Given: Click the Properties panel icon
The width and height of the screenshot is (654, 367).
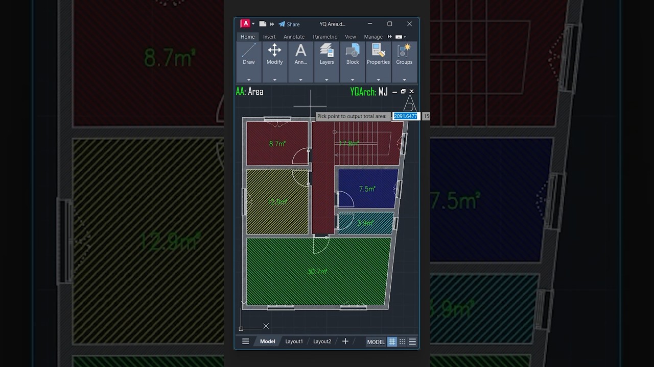Looking at the screenshot, I should pyautogui.click(x=378, y=50).
